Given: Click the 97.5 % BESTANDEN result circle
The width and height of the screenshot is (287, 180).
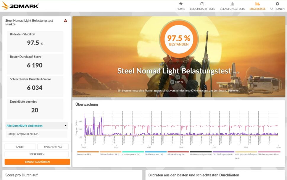Looking at the screenshot, I should coord(179,39).
